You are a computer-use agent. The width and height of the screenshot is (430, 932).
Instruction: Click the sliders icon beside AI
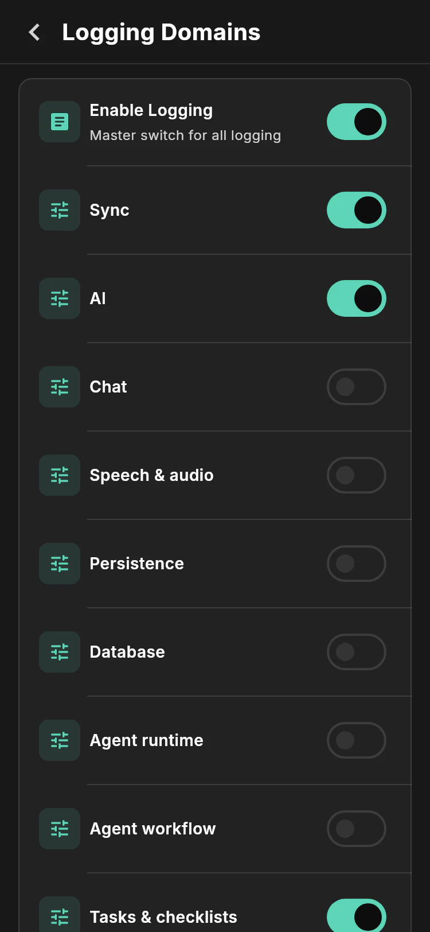60,298
